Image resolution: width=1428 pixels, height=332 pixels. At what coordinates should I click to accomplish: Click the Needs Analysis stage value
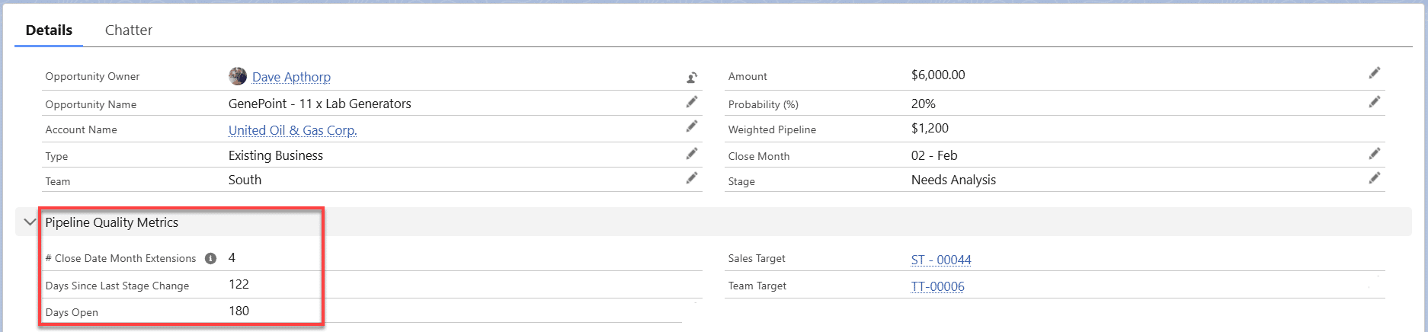(953, 180)
